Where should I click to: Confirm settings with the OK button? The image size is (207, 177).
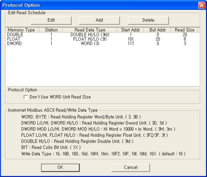(x=60, y=168)
